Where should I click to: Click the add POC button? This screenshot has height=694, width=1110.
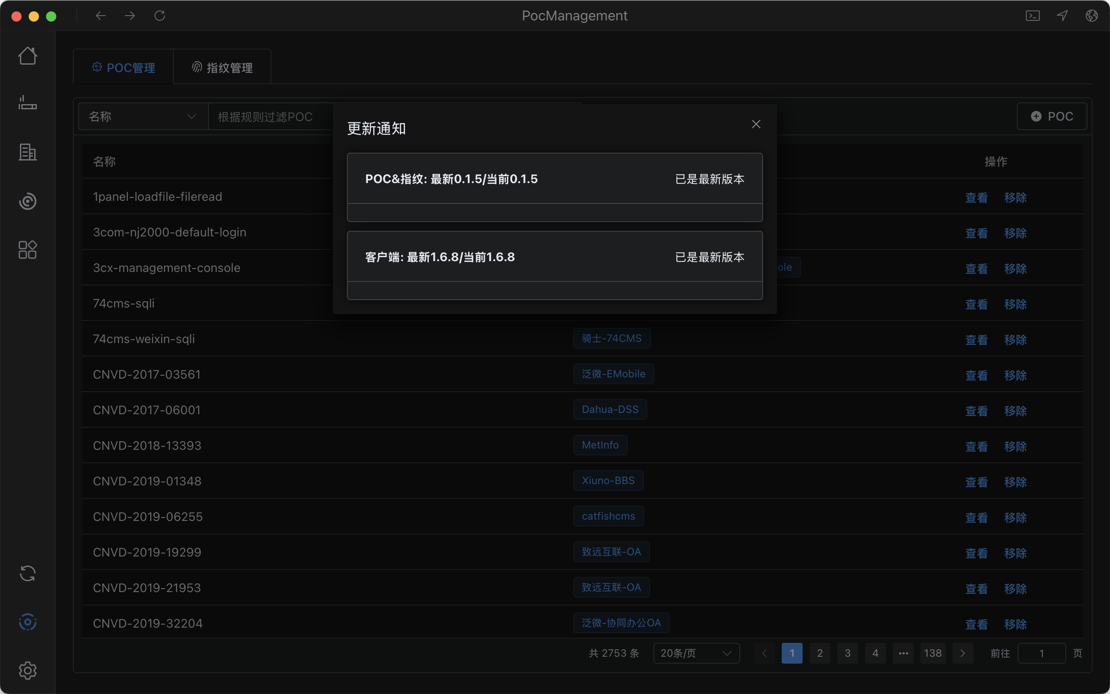1051,117
